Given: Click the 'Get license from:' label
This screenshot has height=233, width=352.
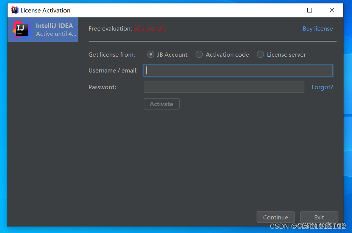Looking at the screenshot, I should 112,55.
